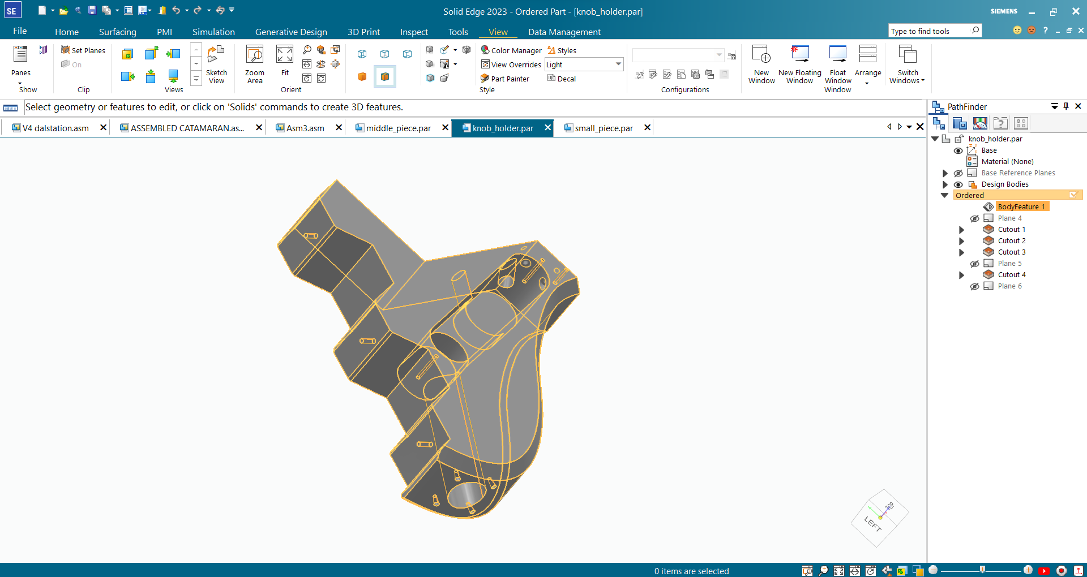This screenshot has height=577, width=1087.
Task: Select the Part Painter tool
Action: (x=505, y=79)
